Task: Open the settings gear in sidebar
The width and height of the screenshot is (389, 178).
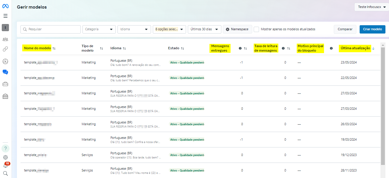Action: tap(5, 158)
